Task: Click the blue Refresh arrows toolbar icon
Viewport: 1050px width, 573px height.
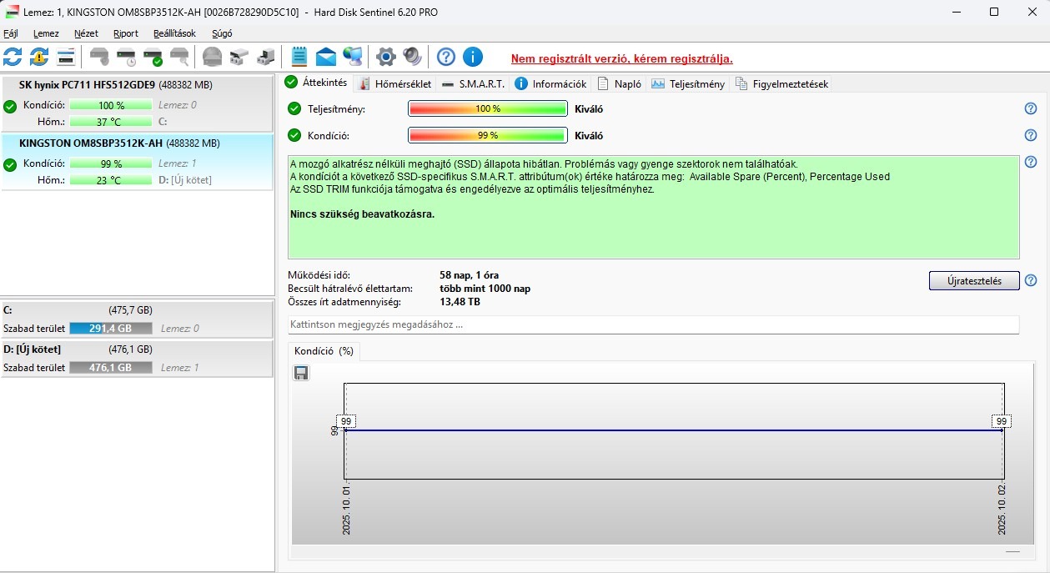Action: pos(13,57)
